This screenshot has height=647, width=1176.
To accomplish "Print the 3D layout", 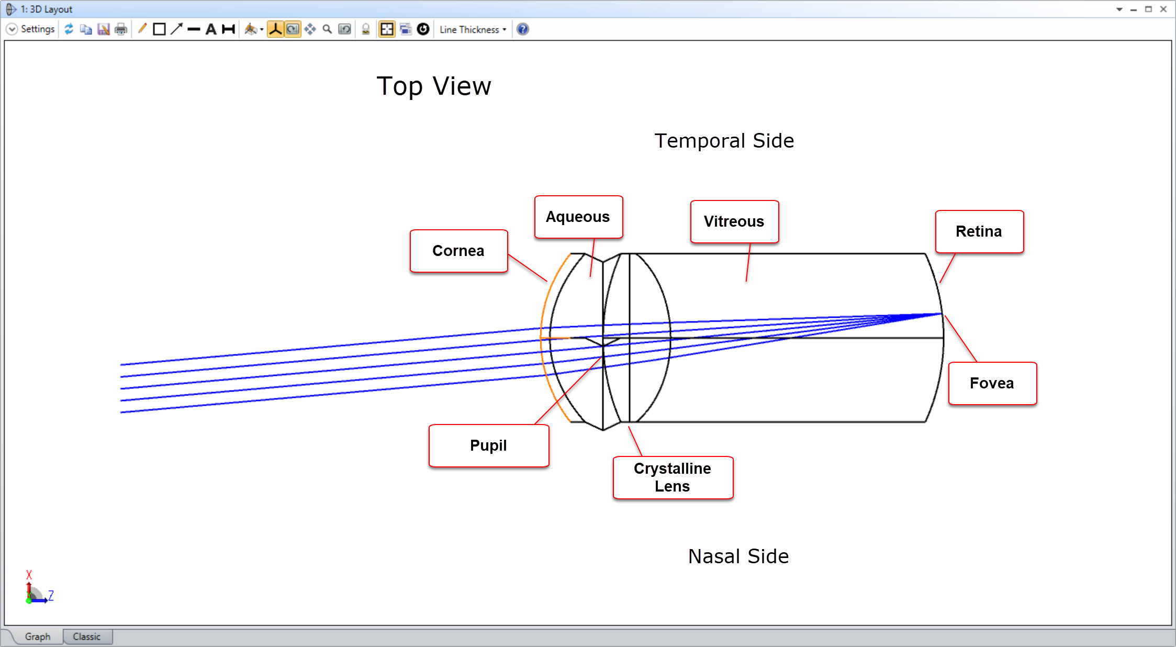I will pyautogui.click(x=121, y=29).
